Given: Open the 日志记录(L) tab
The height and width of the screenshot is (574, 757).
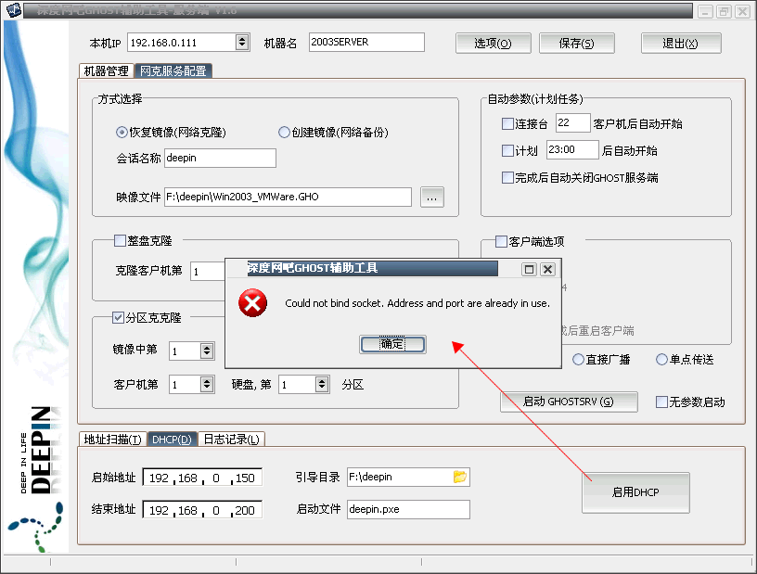Looking at the screenshot, I should tap(231, 439).
